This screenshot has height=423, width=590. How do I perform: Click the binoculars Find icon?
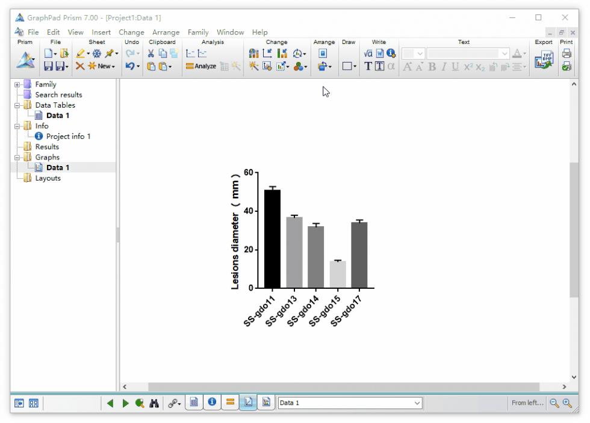pos(154,403)
